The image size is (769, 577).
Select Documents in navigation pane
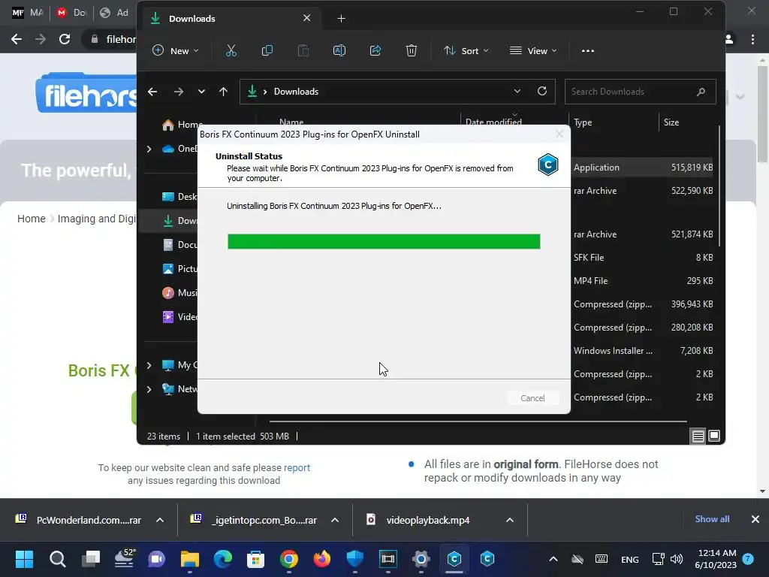pos(180,245)
